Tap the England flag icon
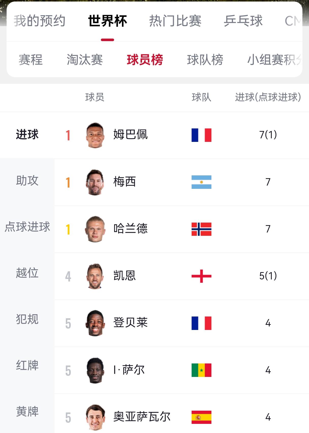The width and height of the screenshot is (309, 433). click(201, 276)
